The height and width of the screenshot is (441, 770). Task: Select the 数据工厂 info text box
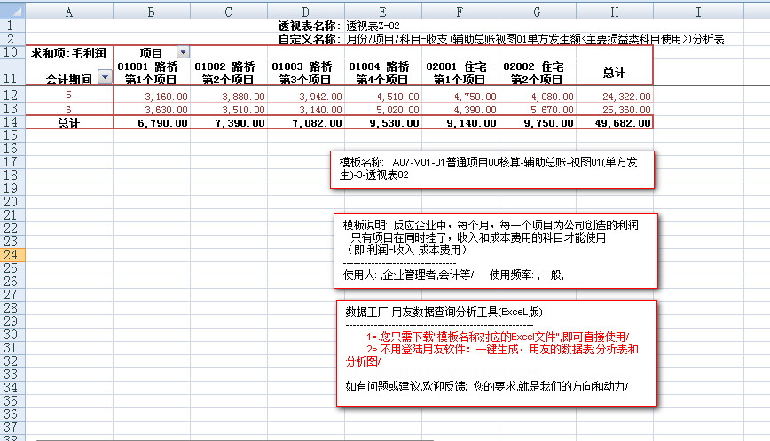pyautogui.click(x=496, y=354)
